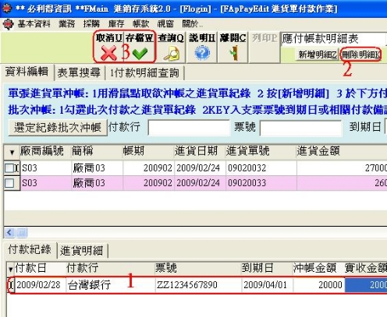Tick the checkbox for order 09020033
This screenshot has height=317, width=387.
coord(9,183)
